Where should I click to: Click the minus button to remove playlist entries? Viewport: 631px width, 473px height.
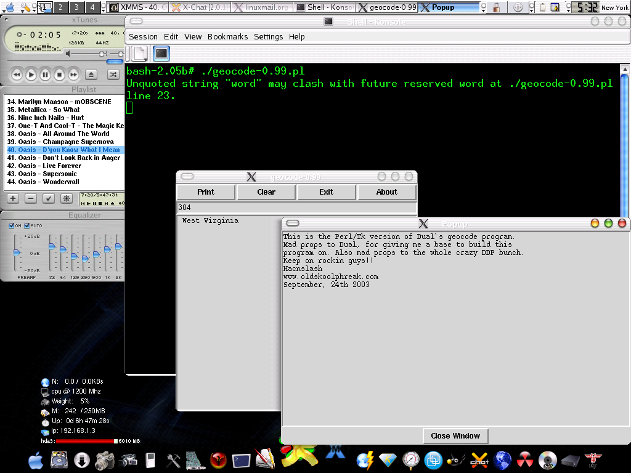click(x=31, y=198)
